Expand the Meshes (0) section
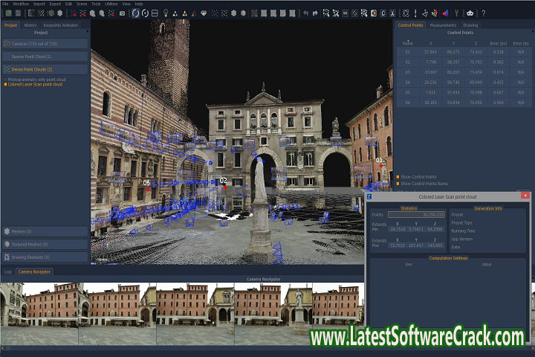The height and width of the screenshot is (357, 535). [45, 231]
